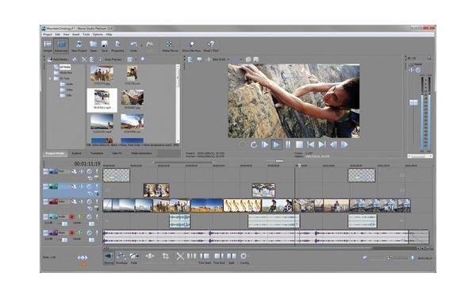Screen dimensions: 476x299
Task: Arm the Audio track for record
Action: point(71,217)
